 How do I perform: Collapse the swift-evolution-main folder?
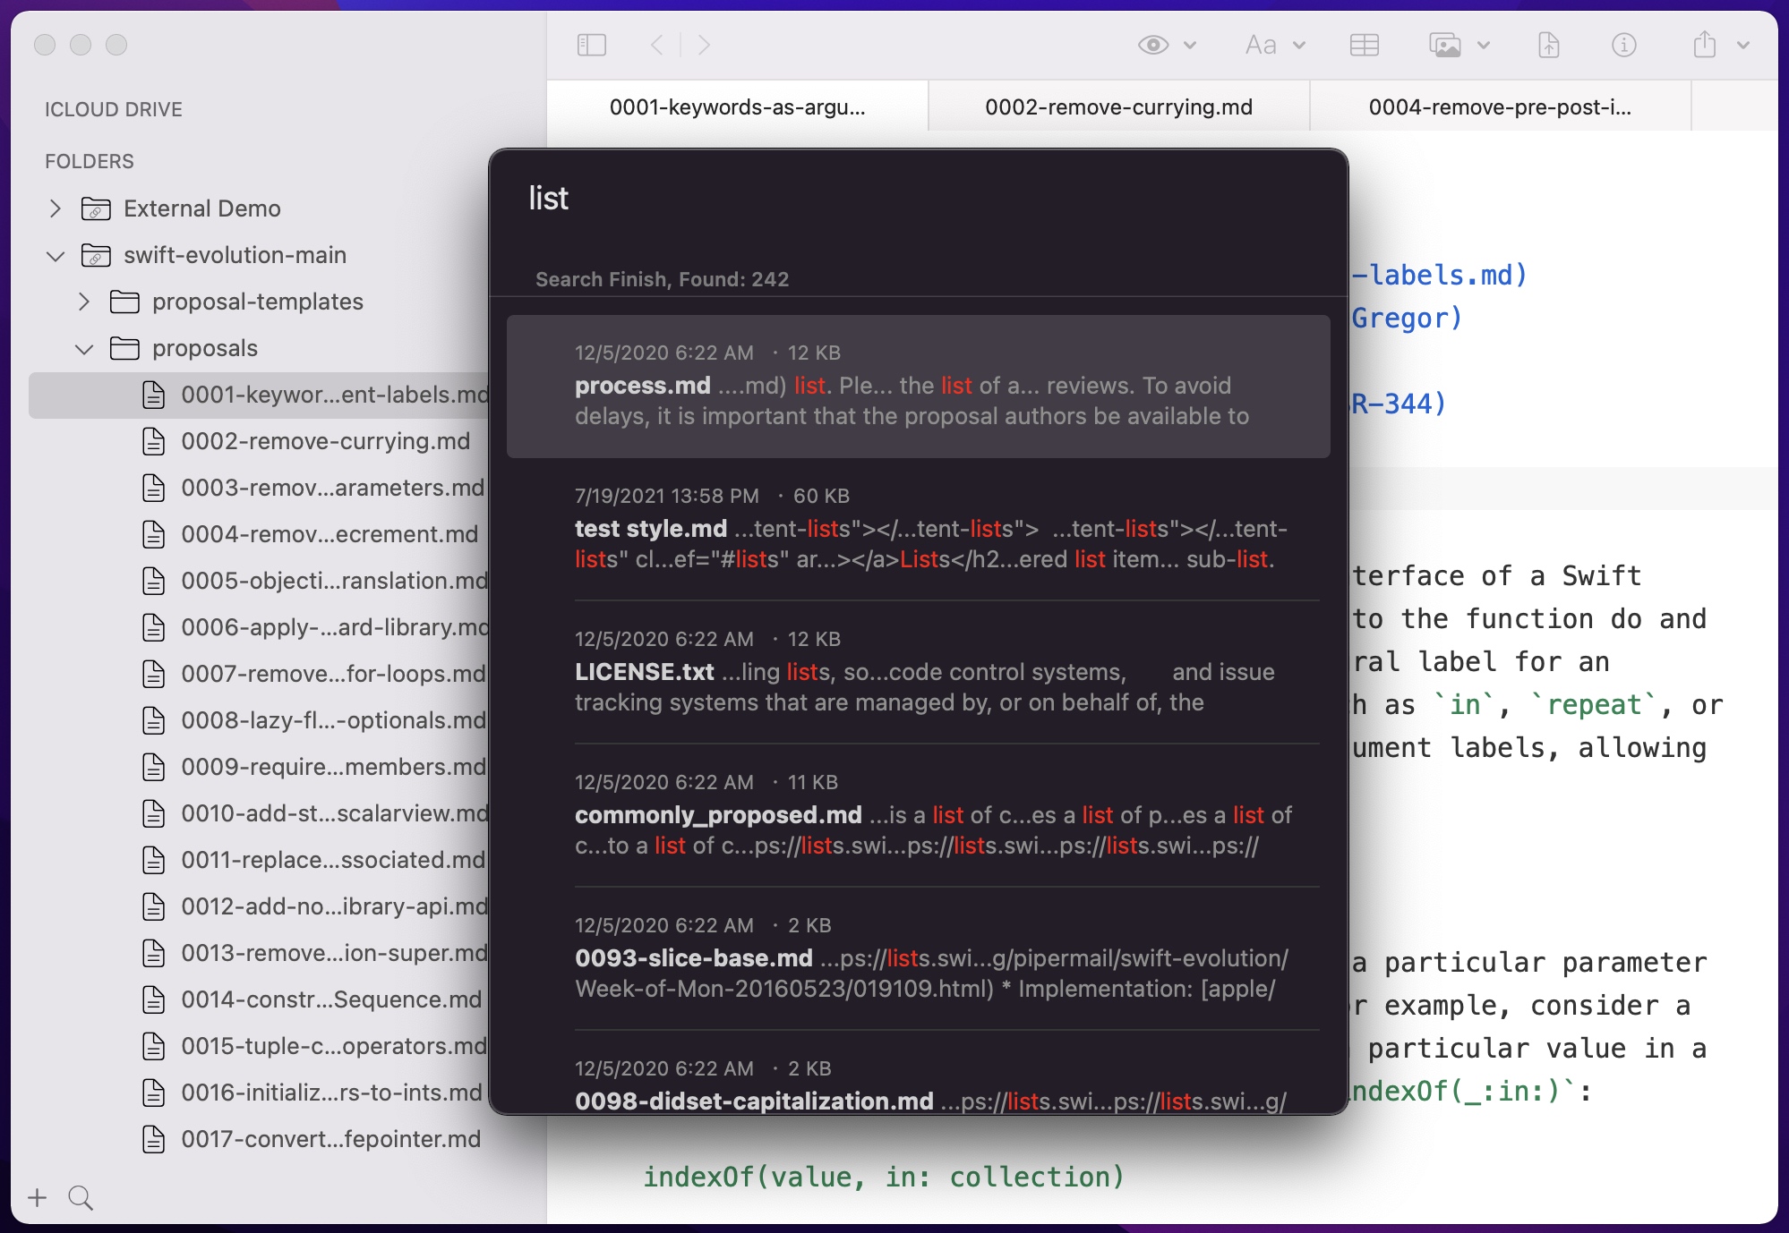pyautogui.click(x=56, y=256)
